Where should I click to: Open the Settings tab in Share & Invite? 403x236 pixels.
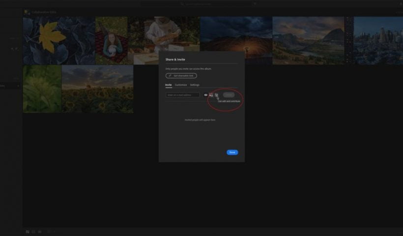(x=195, y=85)
